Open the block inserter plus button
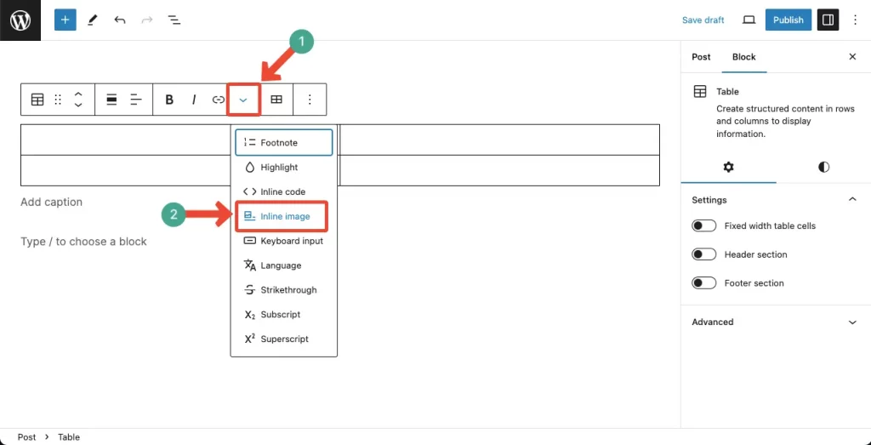The height and width of the screenshot is (445, 871). tap(65, 20)
